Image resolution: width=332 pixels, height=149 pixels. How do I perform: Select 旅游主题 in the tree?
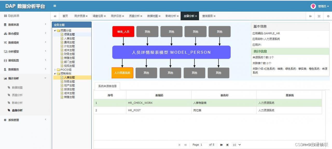click(x=69, y=89)
